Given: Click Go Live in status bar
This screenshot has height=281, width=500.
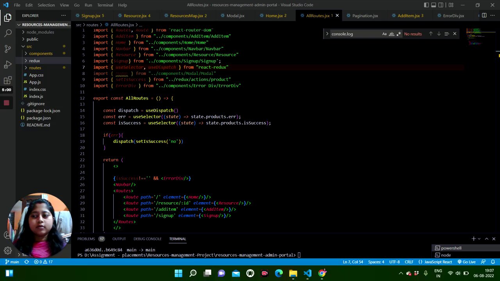Looking at the screenshot, I should 466,262.
